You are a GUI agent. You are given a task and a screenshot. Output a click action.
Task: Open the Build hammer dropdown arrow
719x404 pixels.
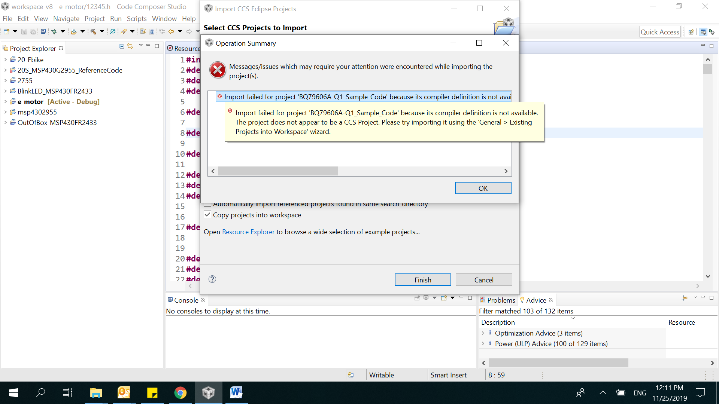[x=101, y=31]
